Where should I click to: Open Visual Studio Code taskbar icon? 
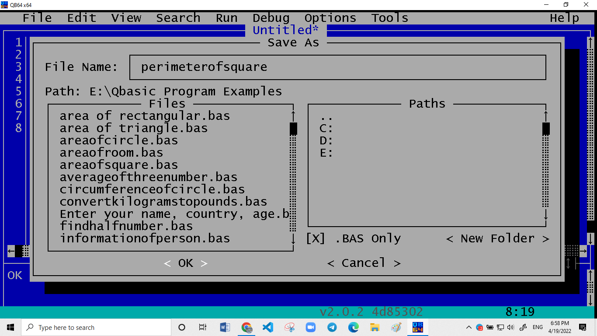pyautogui.click(x=268, y=327)
